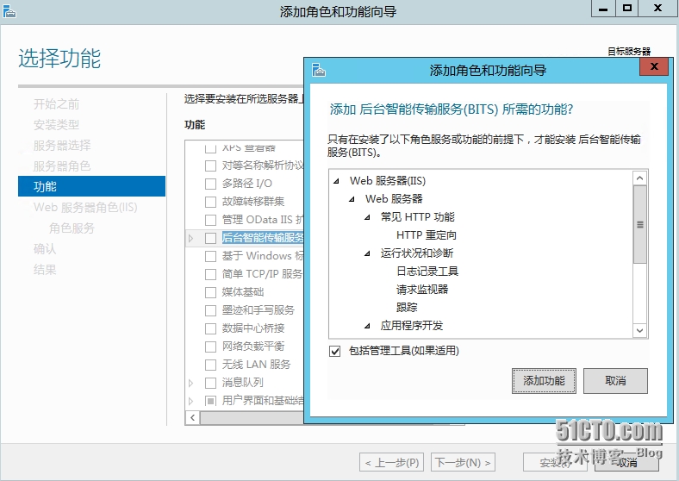The width and height of the screenshot is (679, 481).
Task: Select 请求监视器 in required features tree
Action: point(422,290)
